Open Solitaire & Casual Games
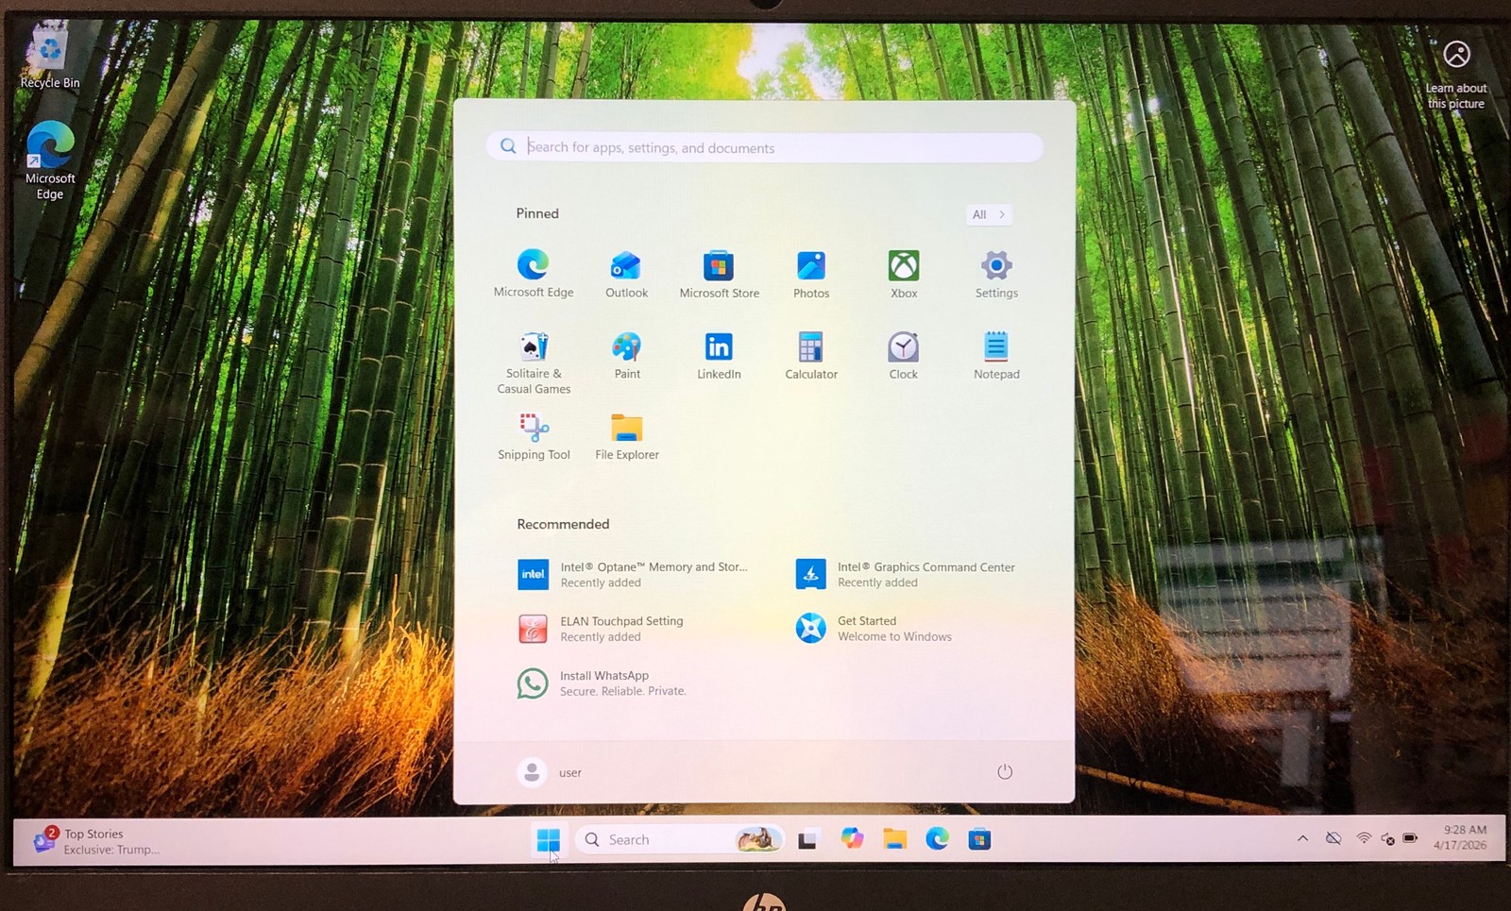Image resolution: width=1511 pixels, height=911 pixels. (534, 363)
